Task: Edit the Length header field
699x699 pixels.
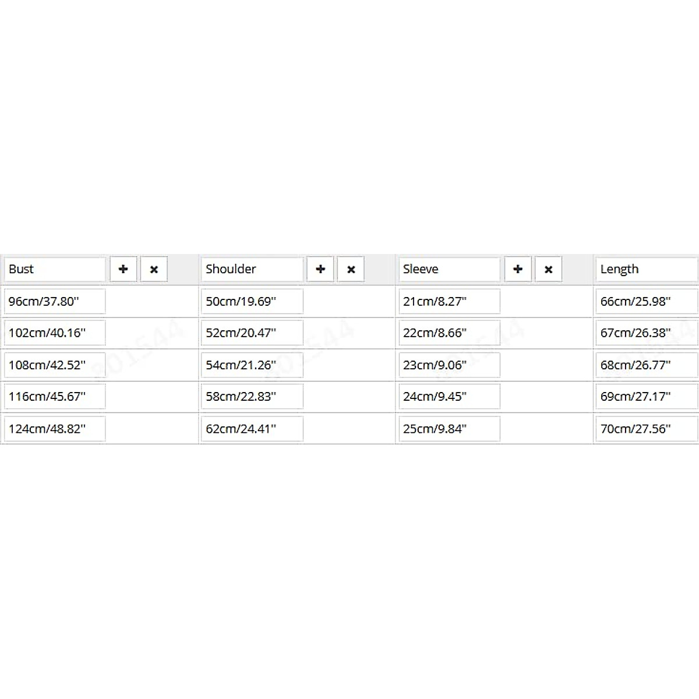Action: click(x=647, y=269)
